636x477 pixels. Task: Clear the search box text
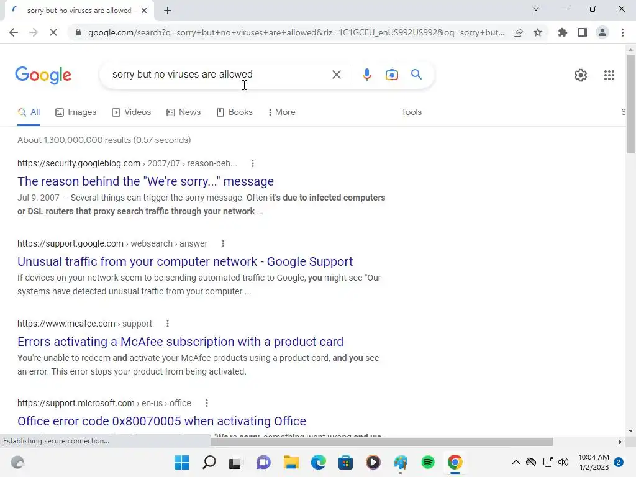[x=336, y=75]
